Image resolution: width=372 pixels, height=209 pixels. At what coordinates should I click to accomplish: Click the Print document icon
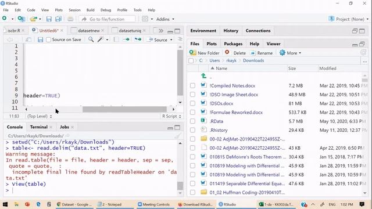click(70, 19)
